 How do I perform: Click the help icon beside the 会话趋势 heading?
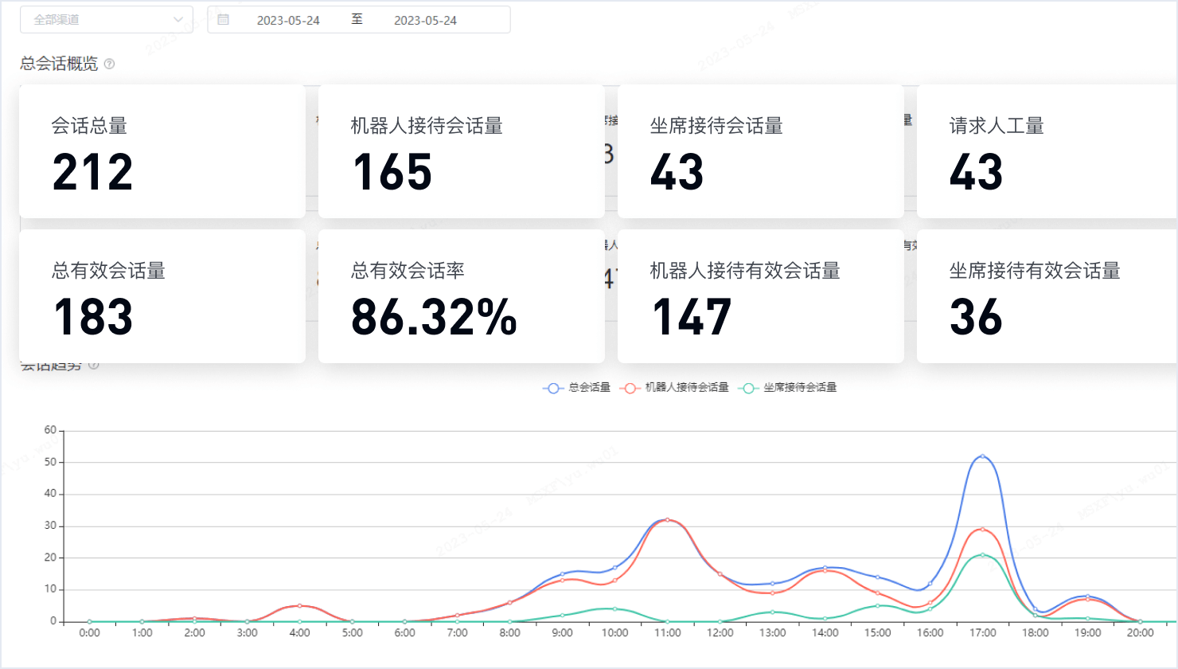click(x=94, y=365)
